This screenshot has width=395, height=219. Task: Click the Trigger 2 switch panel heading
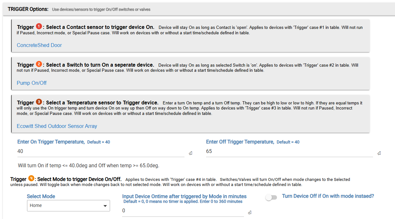click(100, 65)
